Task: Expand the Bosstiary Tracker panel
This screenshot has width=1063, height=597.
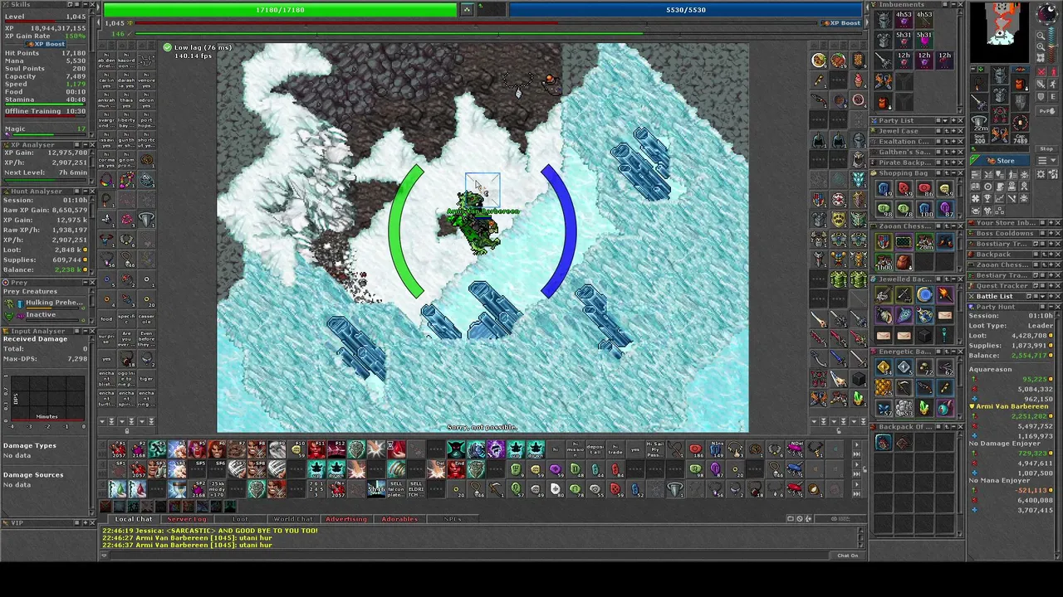Action: (1051, 244)
